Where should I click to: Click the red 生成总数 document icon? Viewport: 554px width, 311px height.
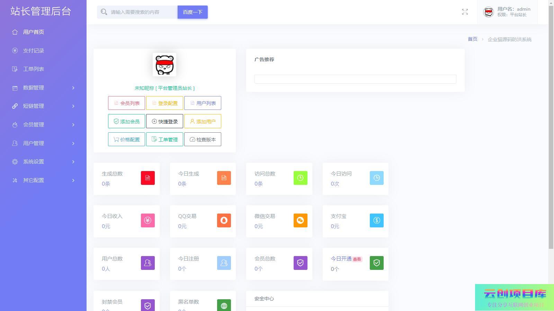(x=148, y=178)
